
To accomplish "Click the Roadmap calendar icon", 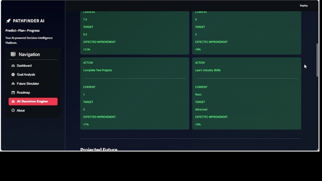I will [x=13, y=92].
